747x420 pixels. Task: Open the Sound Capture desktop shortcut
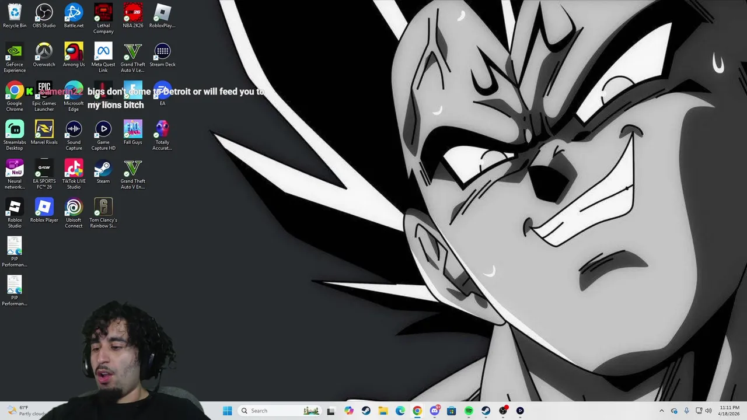pos(74,135)
